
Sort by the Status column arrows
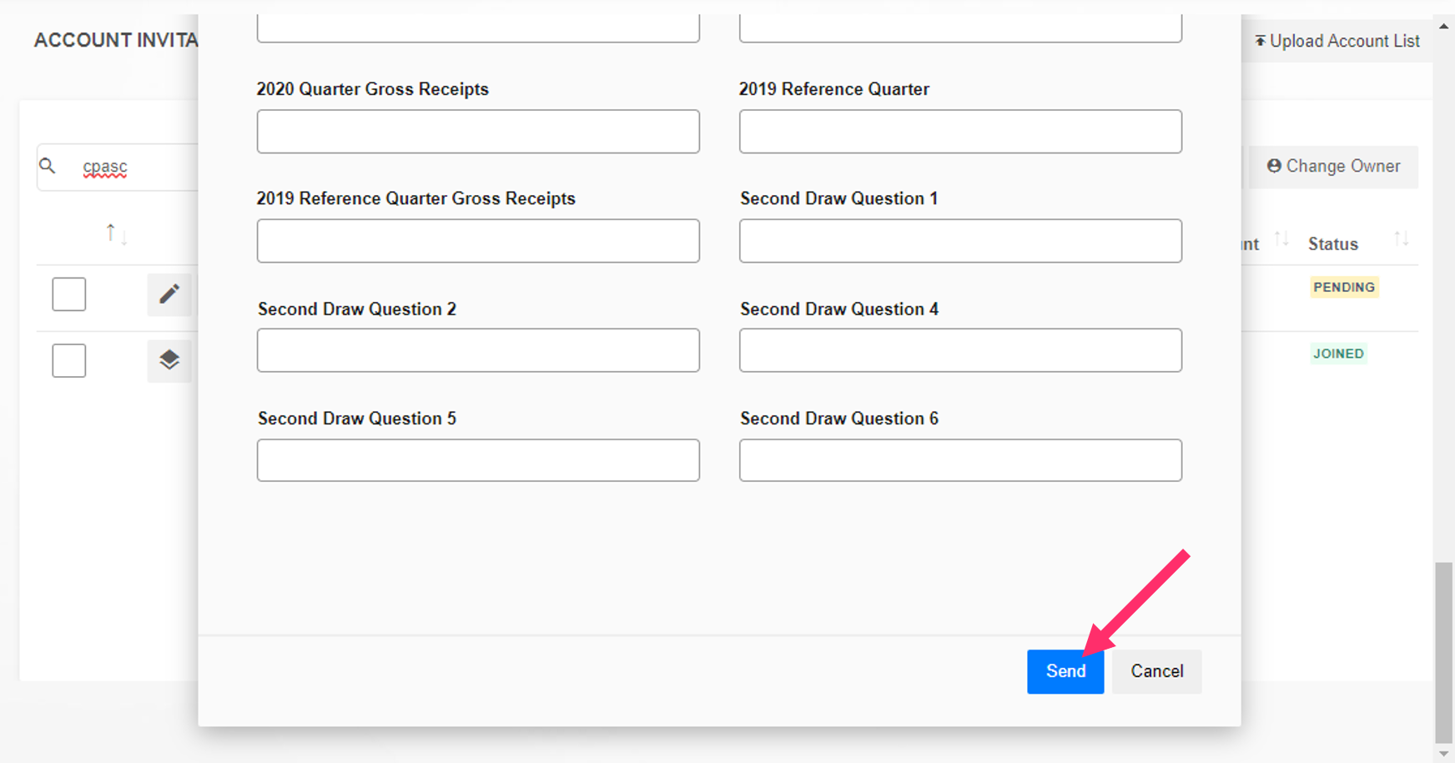coord(1402,240)
